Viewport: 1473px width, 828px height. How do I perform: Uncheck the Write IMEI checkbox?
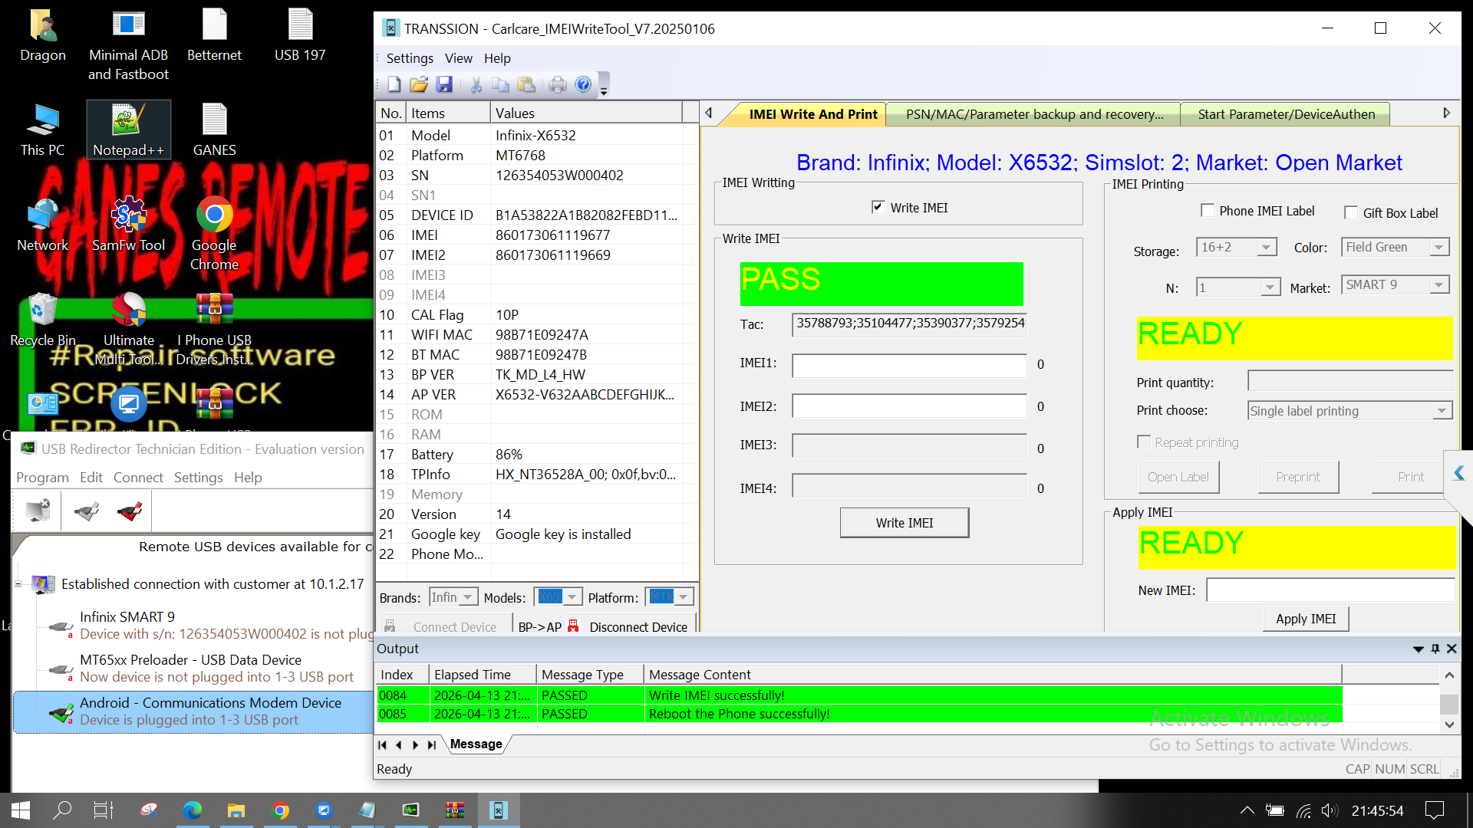(878, 207)
